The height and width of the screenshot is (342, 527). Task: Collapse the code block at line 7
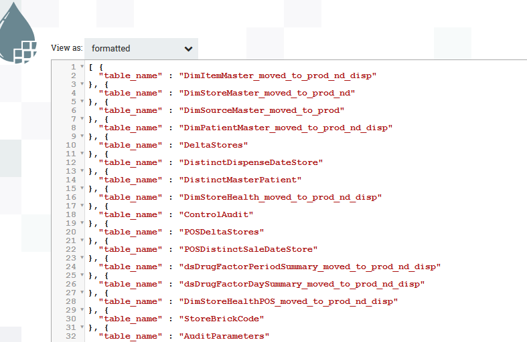[x=82, y=119]
